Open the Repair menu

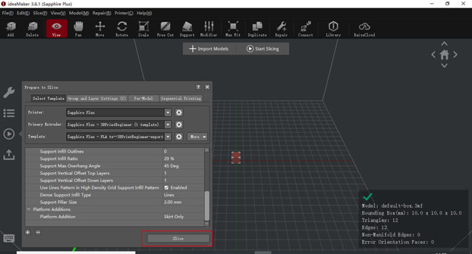tap(102, 13)
